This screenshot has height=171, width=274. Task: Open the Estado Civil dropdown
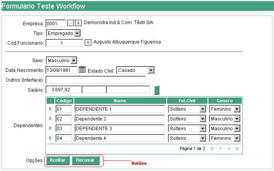pos(151,70)
